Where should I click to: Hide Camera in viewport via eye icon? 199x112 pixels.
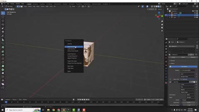click(195, 13)
